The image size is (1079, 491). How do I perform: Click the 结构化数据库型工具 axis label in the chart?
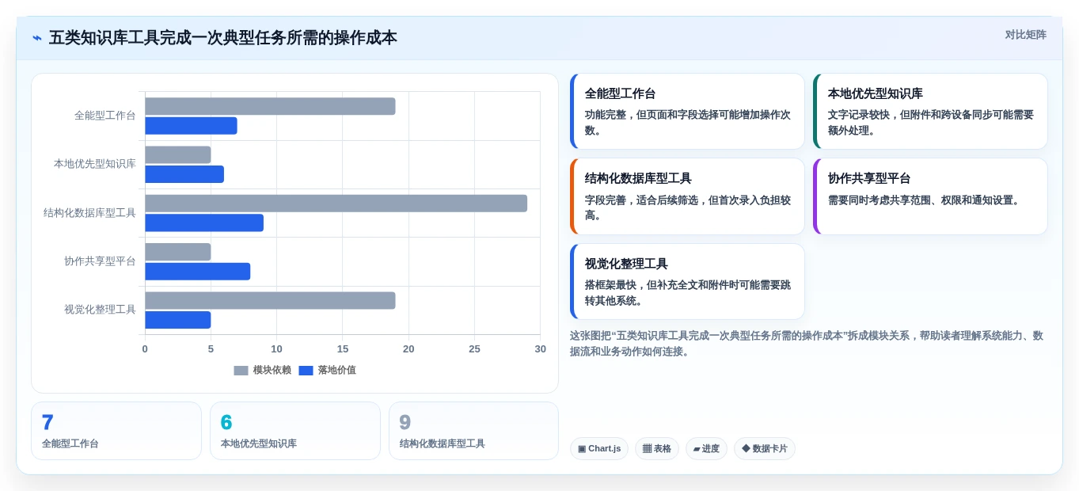coord(89,213)
